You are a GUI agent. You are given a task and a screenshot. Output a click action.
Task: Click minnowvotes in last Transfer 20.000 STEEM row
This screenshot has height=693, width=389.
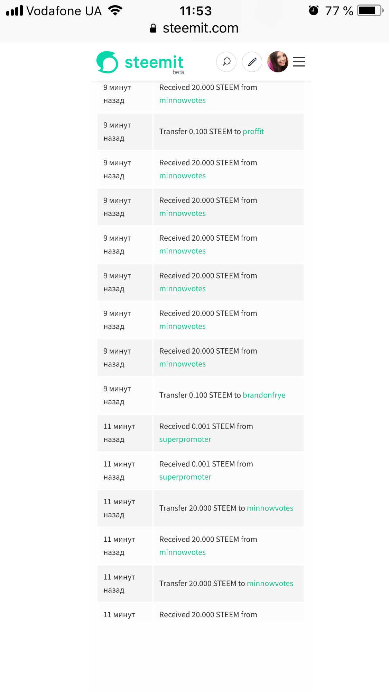click(x=270, y=584)
